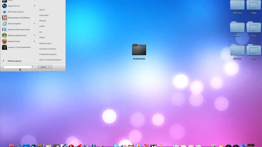Click the magnifier icon in search box
262x147 pixels.
point(32,67)
